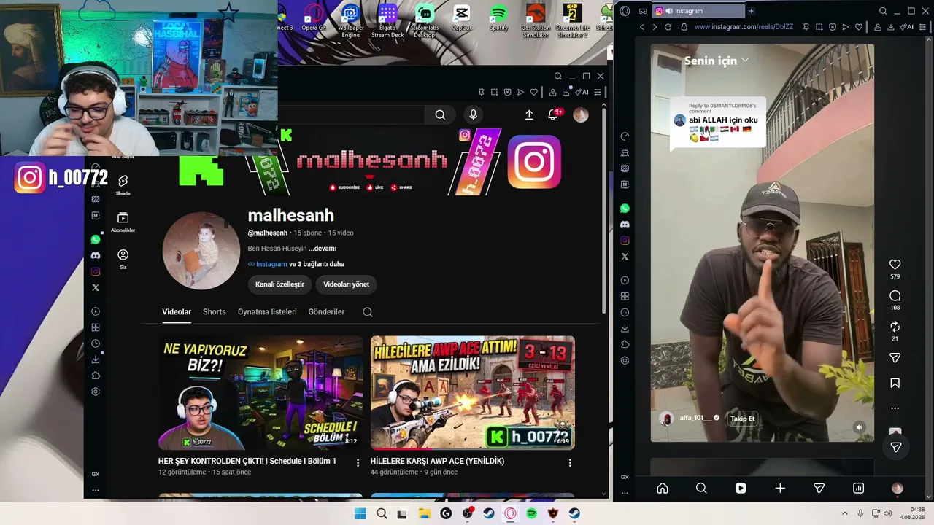Screen dimensions: 934x525
Task: Open YouTube notifications bell
Action: [553, 114]
